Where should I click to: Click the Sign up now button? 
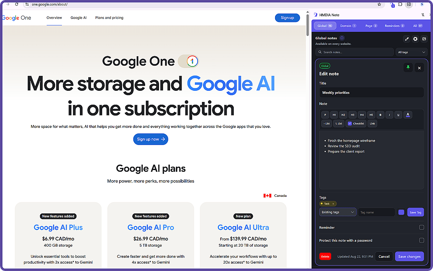[151, 139]
